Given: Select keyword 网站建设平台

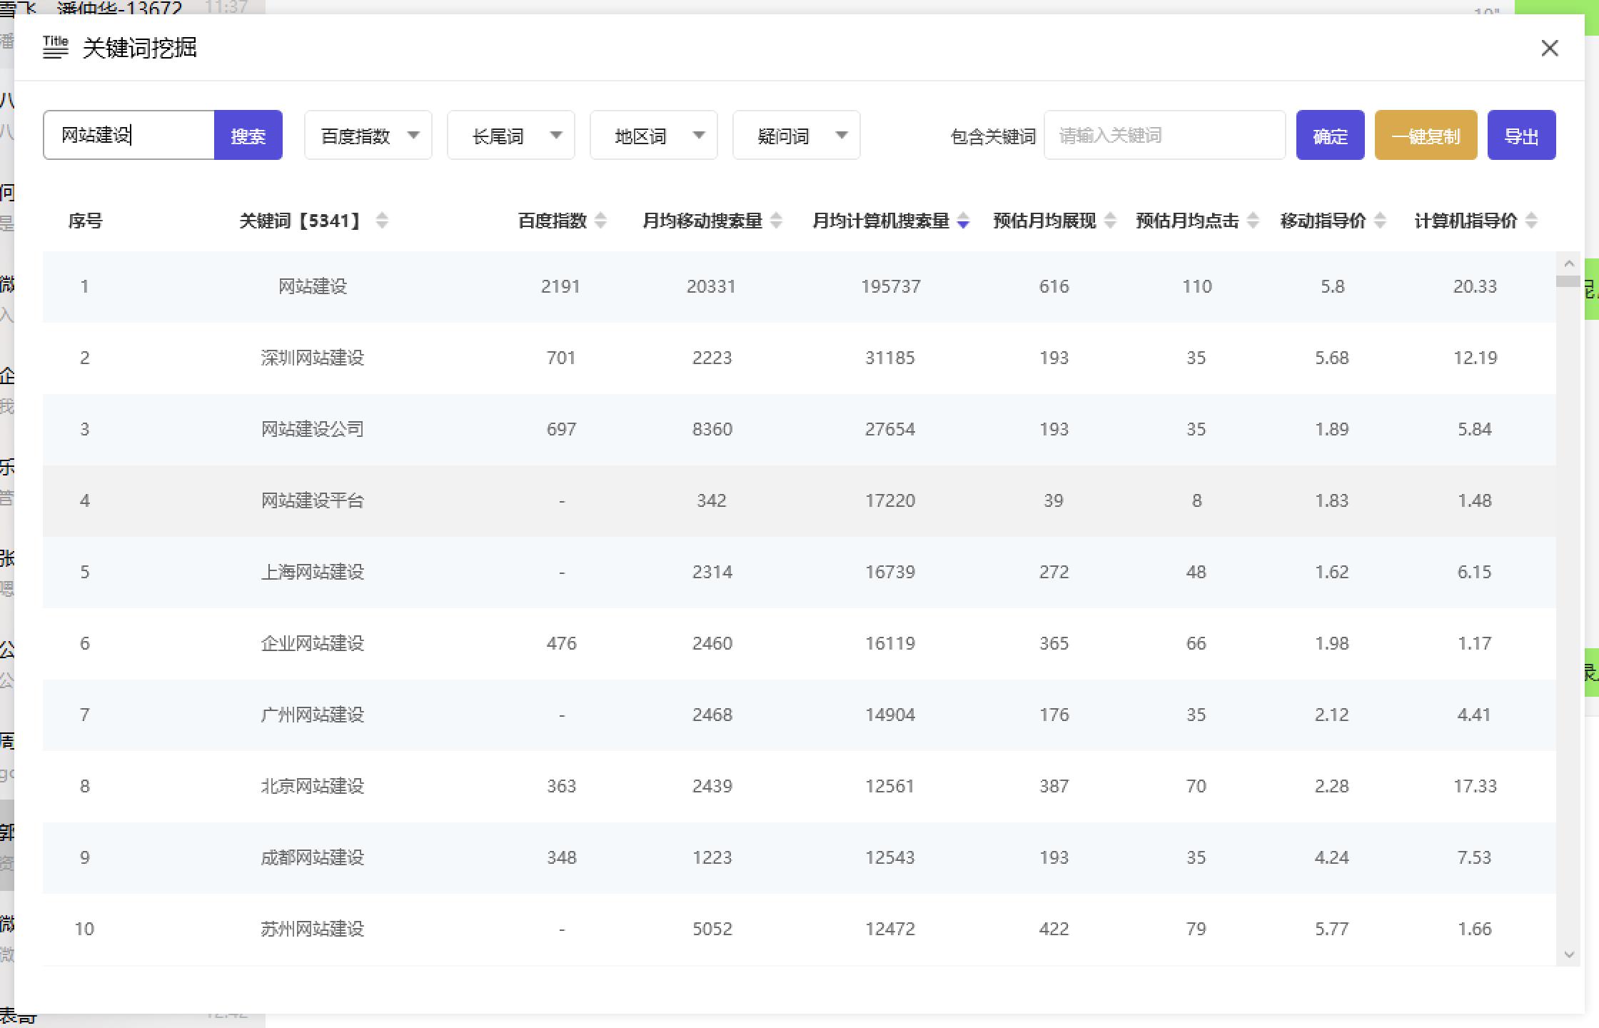Looking at the screenshot, I should pyautogui.click(x=313, y=500).
